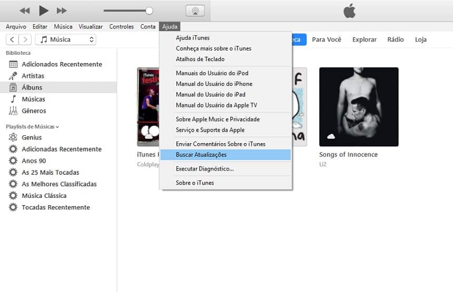
Task: Adjust the volume slider knob
Action: 149,11
